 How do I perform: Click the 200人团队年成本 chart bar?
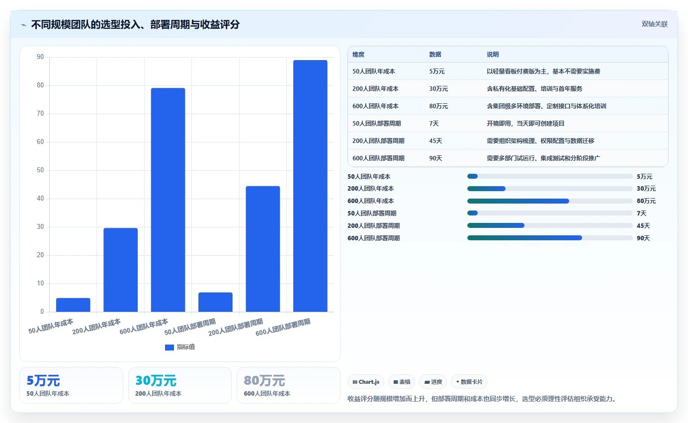120,270
